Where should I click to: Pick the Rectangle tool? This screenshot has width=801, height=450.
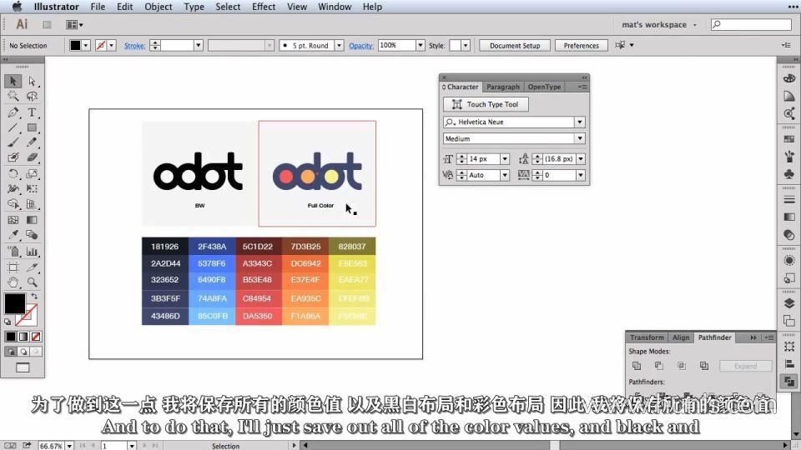[33, 127]
